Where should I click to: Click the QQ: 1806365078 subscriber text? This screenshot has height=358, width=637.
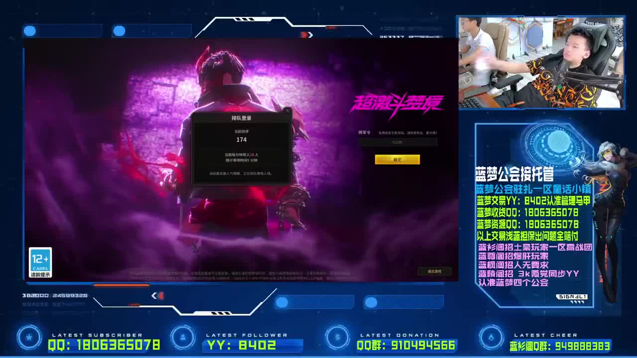[x=104, y=345]
